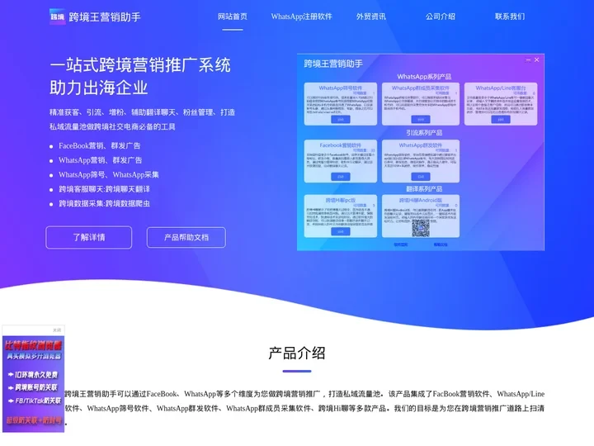594x446 pixels.
Task: Click the close X icon in the app preview
Action: click(537, 60)
